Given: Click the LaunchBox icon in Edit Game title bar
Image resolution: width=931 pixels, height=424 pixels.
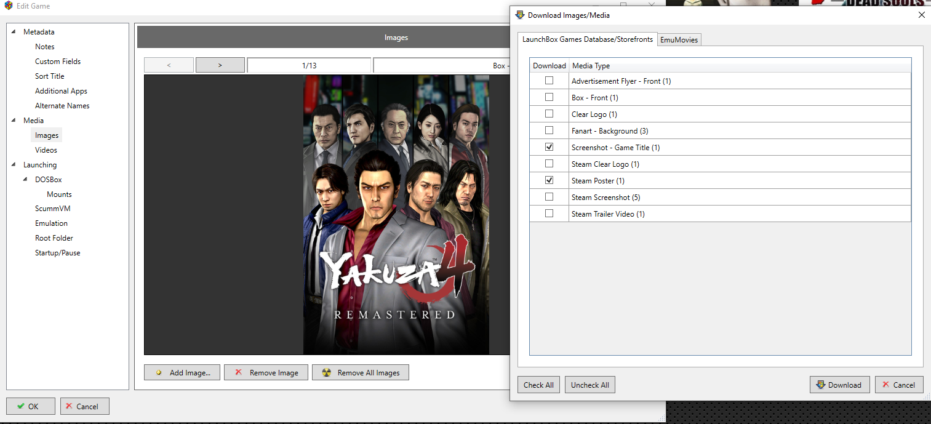Looking at the screenshot, I should [9, 6].
